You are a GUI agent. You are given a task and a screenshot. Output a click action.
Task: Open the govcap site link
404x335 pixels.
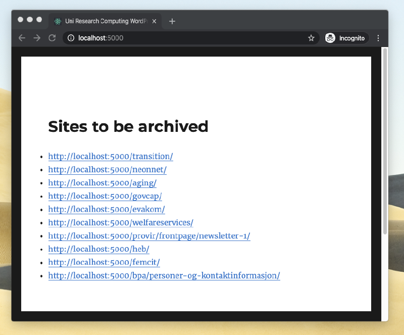pos(105,196)
